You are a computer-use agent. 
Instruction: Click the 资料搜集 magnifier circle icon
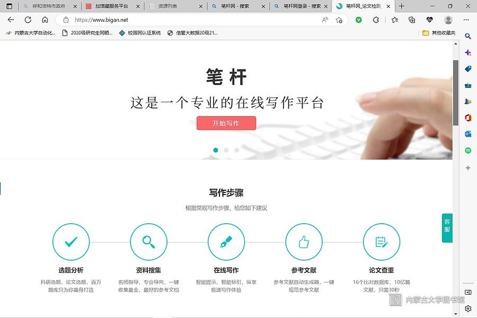click(148, 242)
